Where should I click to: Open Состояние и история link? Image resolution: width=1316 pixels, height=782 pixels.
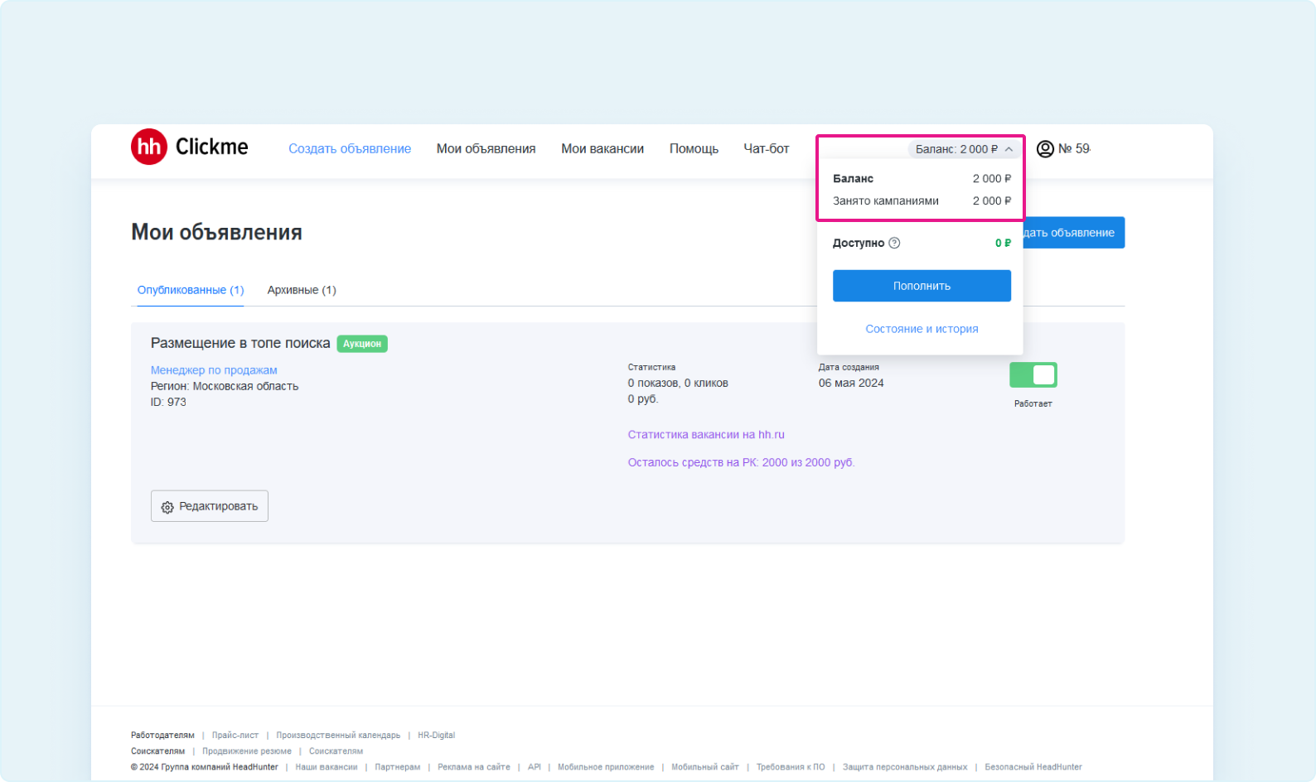(x=922, y=329)
